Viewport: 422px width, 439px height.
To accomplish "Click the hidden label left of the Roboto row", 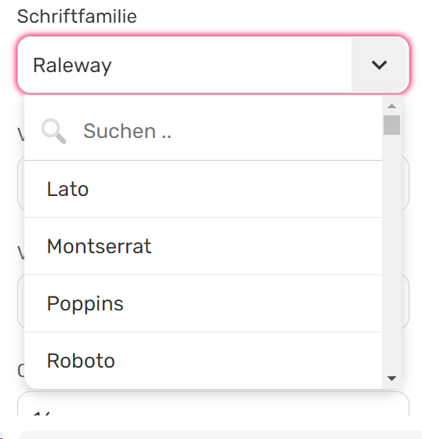I will (20, 371).
